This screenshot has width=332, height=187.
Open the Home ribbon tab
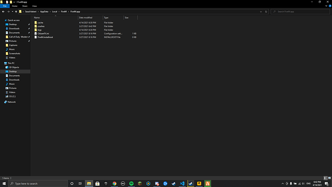tap(14, 6)
